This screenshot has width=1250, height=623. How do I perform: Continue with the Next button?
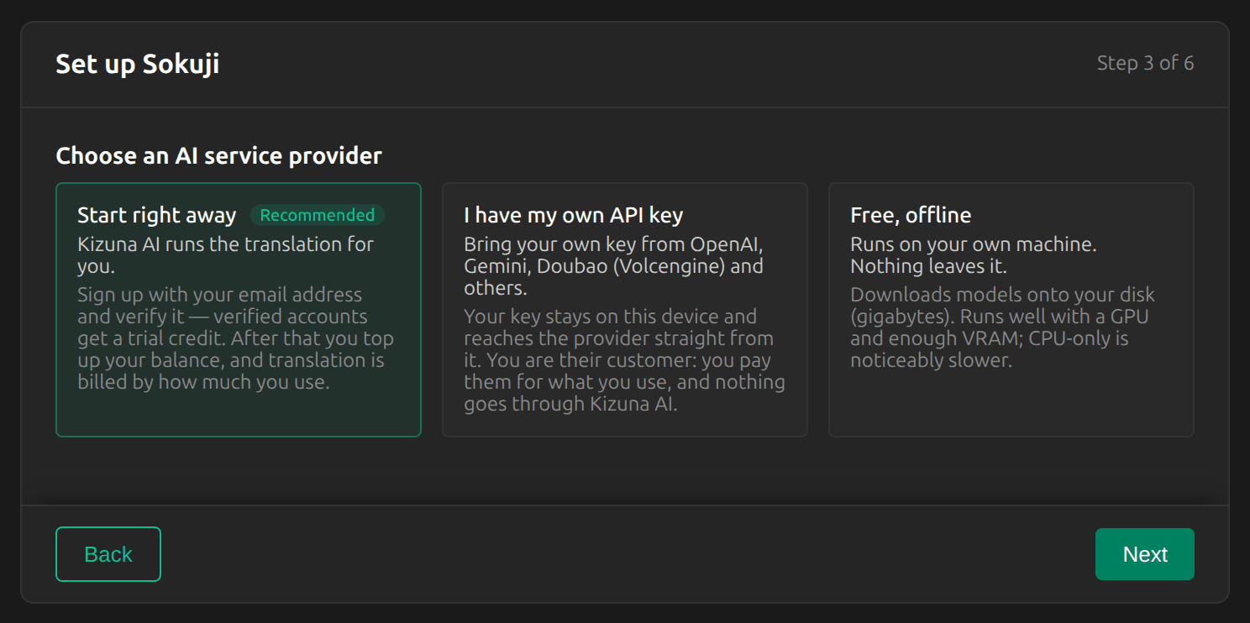tap(1145, 554)
